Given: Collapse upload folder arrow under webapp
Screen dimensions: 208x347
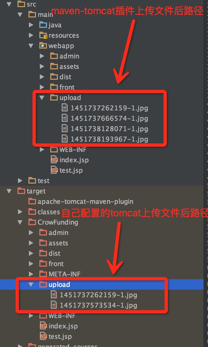Looking at the screenshot, I should click(x=42, y=98).
